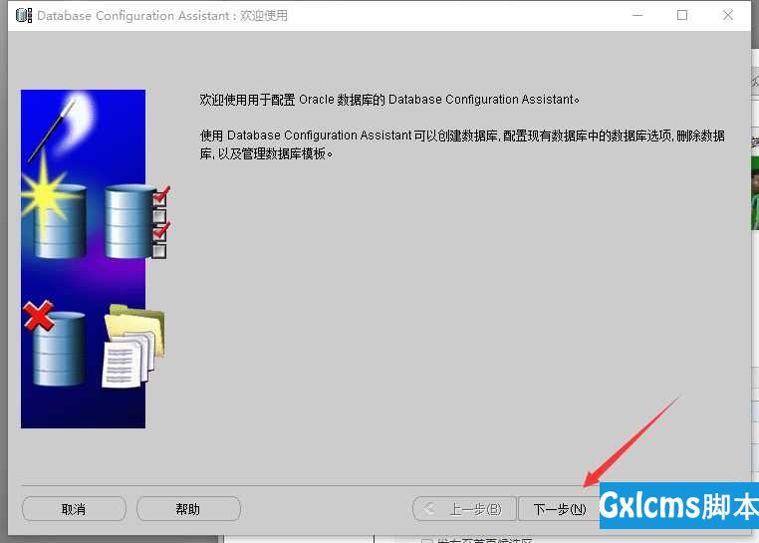Open help with the 帮助 button
Screen dimensions: 759x543
188,508
